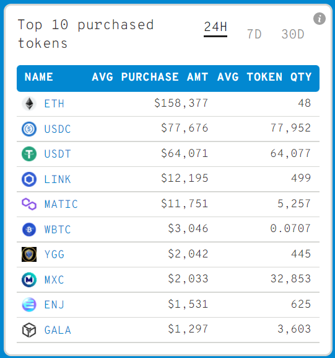Open the MATIC token link
Screen dimensions: 335x358
click(x=61, y=204)
